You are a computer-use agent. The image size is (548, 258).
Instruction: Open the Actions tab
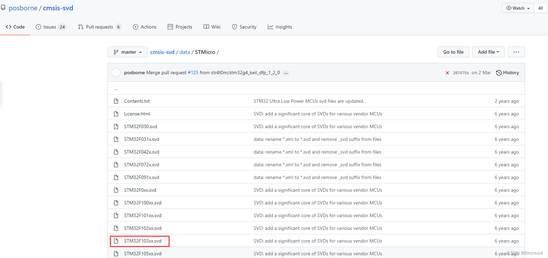pyautogui.click(x=145, y=27)
